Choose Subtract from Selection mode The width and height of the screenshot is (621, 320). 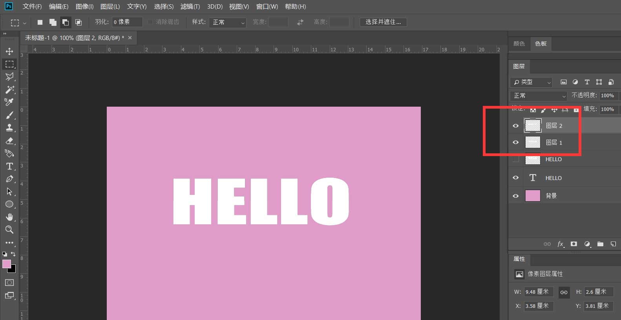[66, 22]
